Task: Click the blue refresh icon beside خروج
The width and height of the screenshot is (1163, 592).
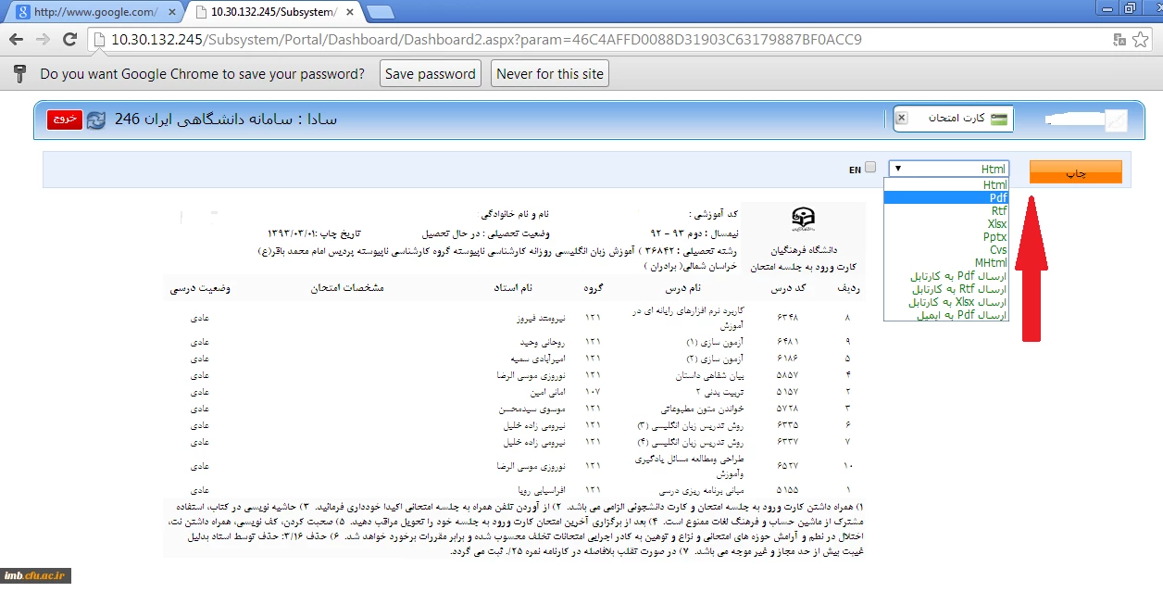Action: coord(96,120)
